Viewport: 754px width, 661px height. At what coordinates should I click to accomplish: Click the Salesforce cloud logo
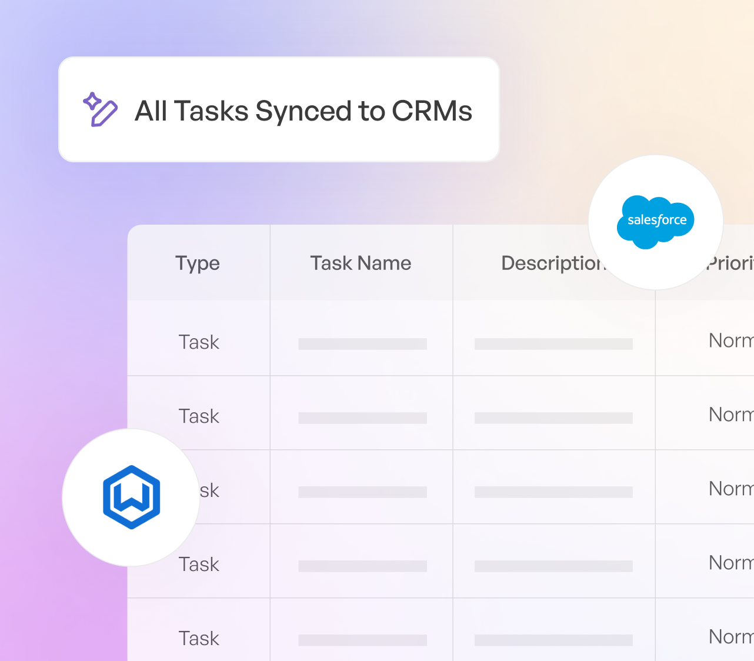click(x=656, y=222)
